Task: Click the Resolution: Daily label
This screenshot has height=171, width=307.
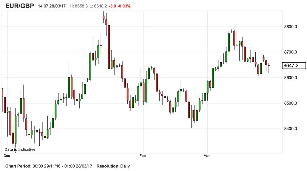Action: pos(113,166)
